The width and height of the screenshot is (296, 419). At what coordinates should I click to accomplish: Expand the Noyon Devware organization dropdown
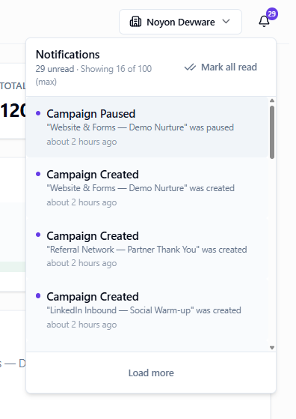coord(180,22)
